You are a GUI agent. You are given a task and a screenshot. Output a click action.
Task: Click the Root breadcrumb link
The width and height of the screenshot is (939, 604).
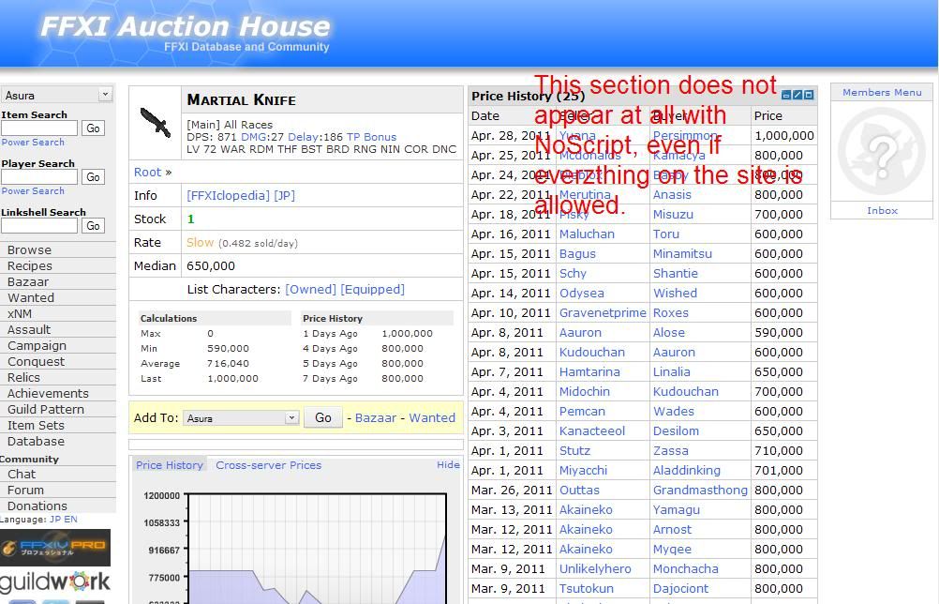pos(147,172)
